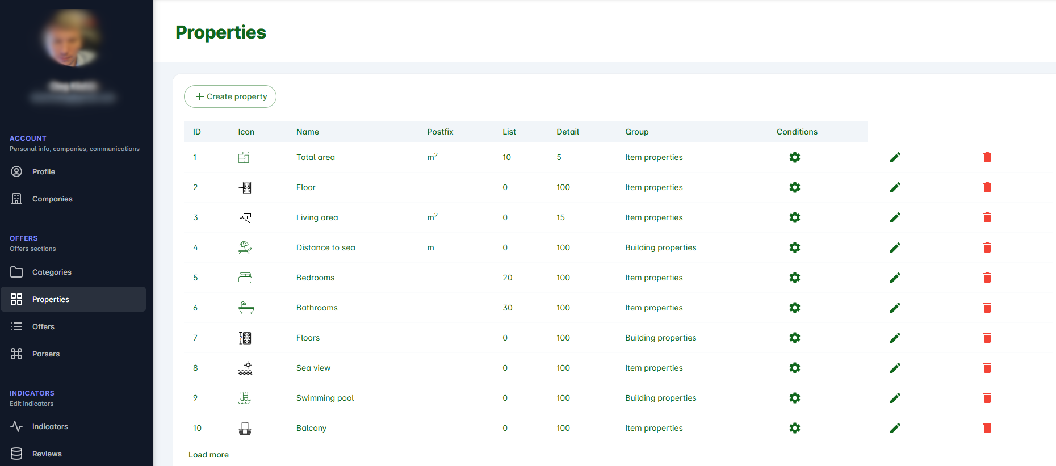Load more properties
1056x466 pixels.
pos(208,455)
